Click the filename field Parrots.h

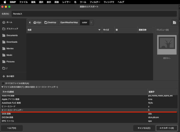point(94,14)
